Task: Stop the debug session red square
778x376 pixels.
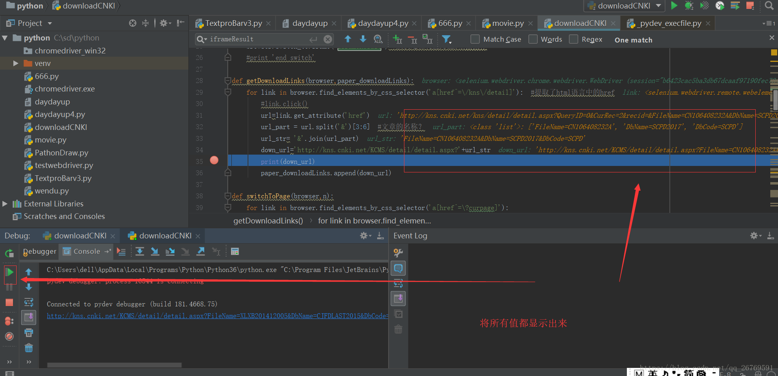Action: point(9,302)
